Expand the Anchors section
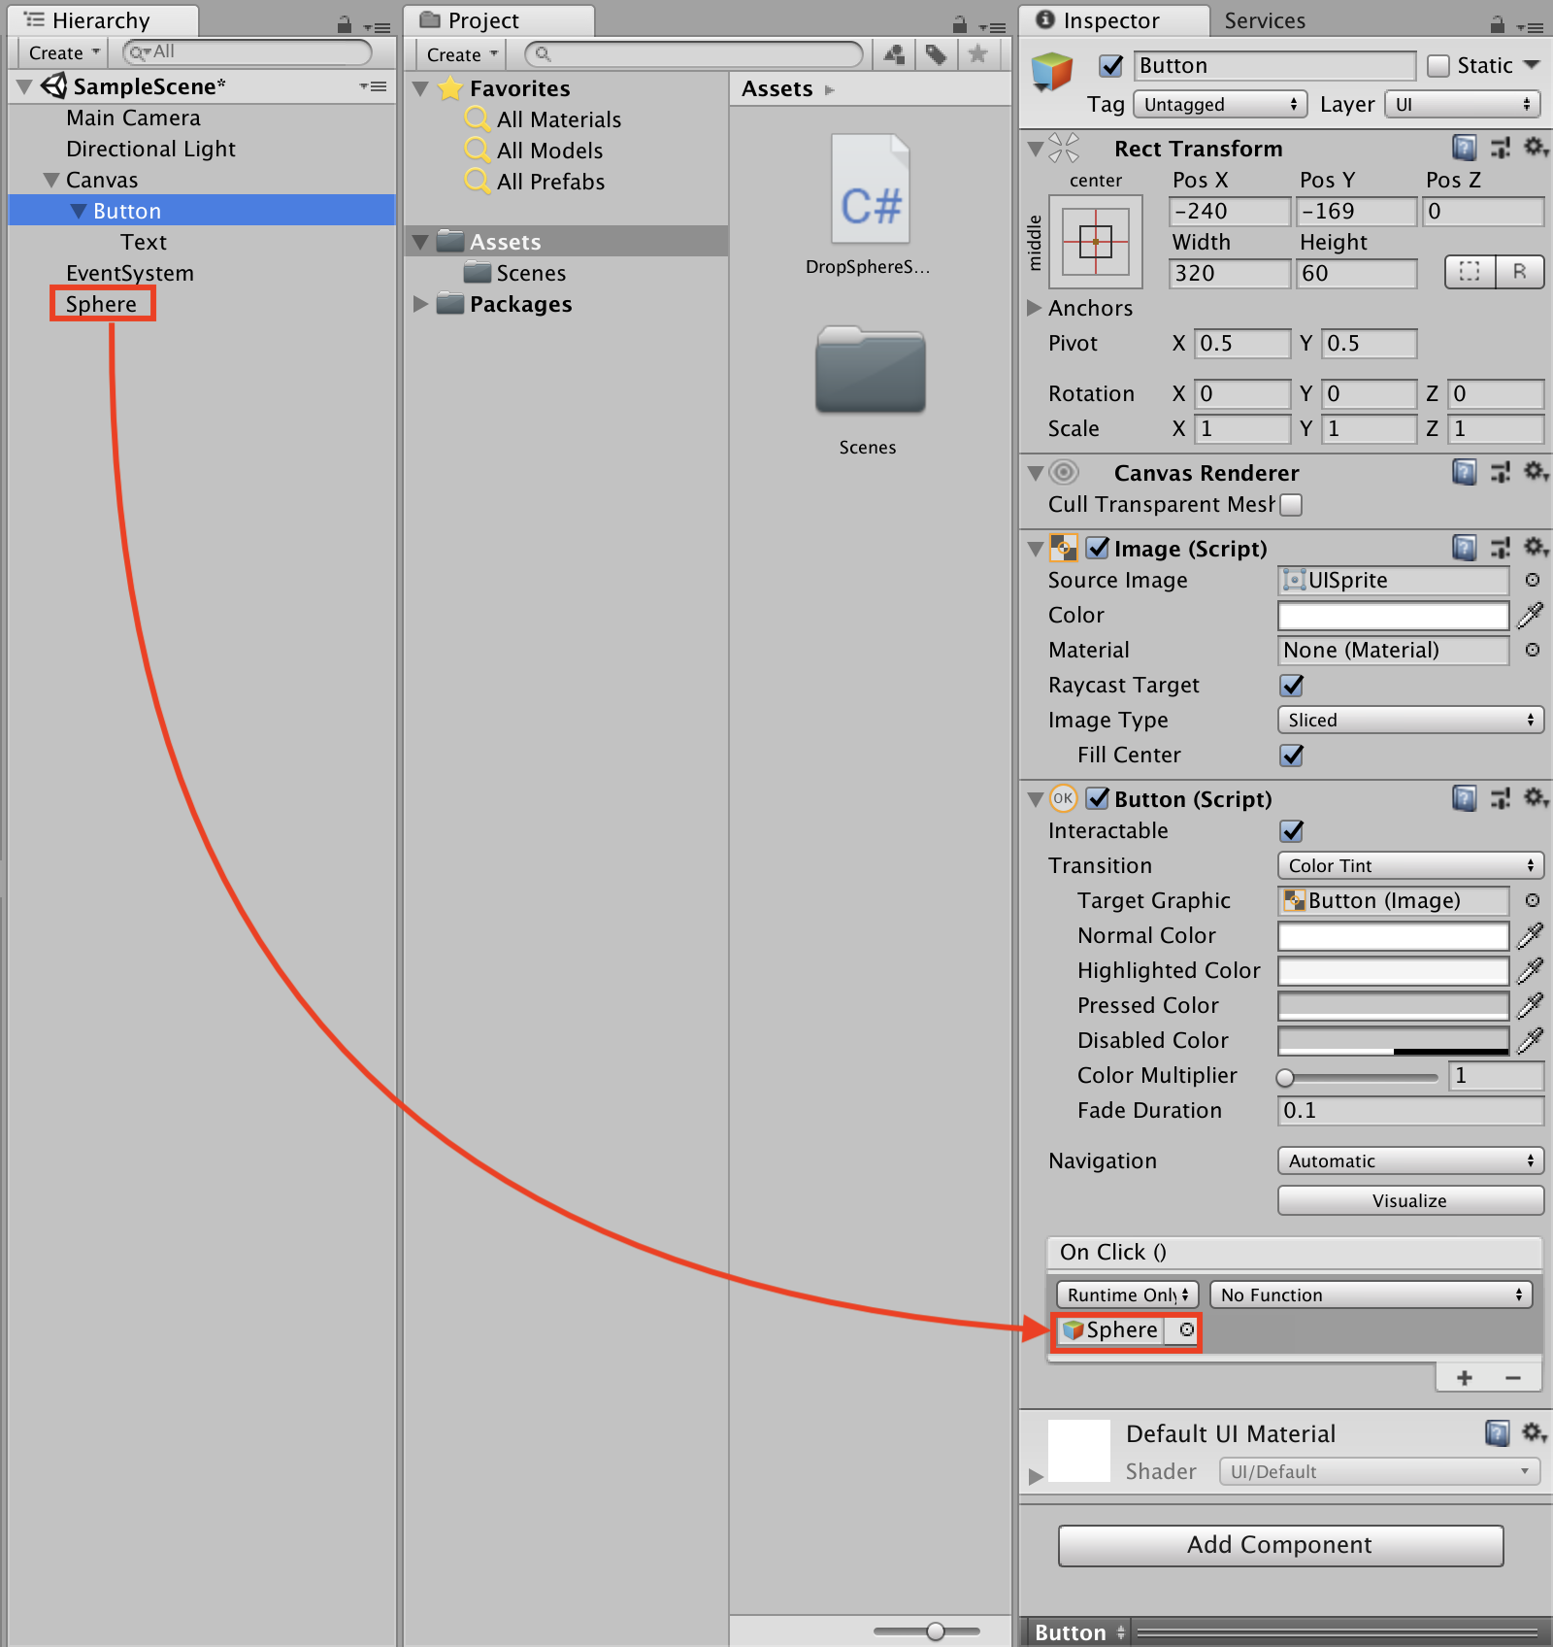Image resolution: width=1553 pixels, height=1647 pixels. tap(1035, 308)
